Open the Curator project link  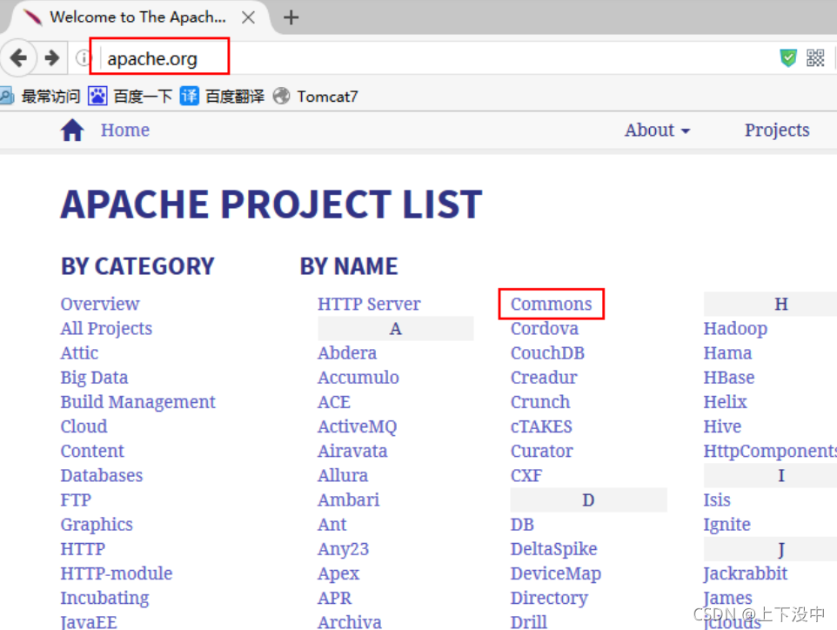[541, 451]
